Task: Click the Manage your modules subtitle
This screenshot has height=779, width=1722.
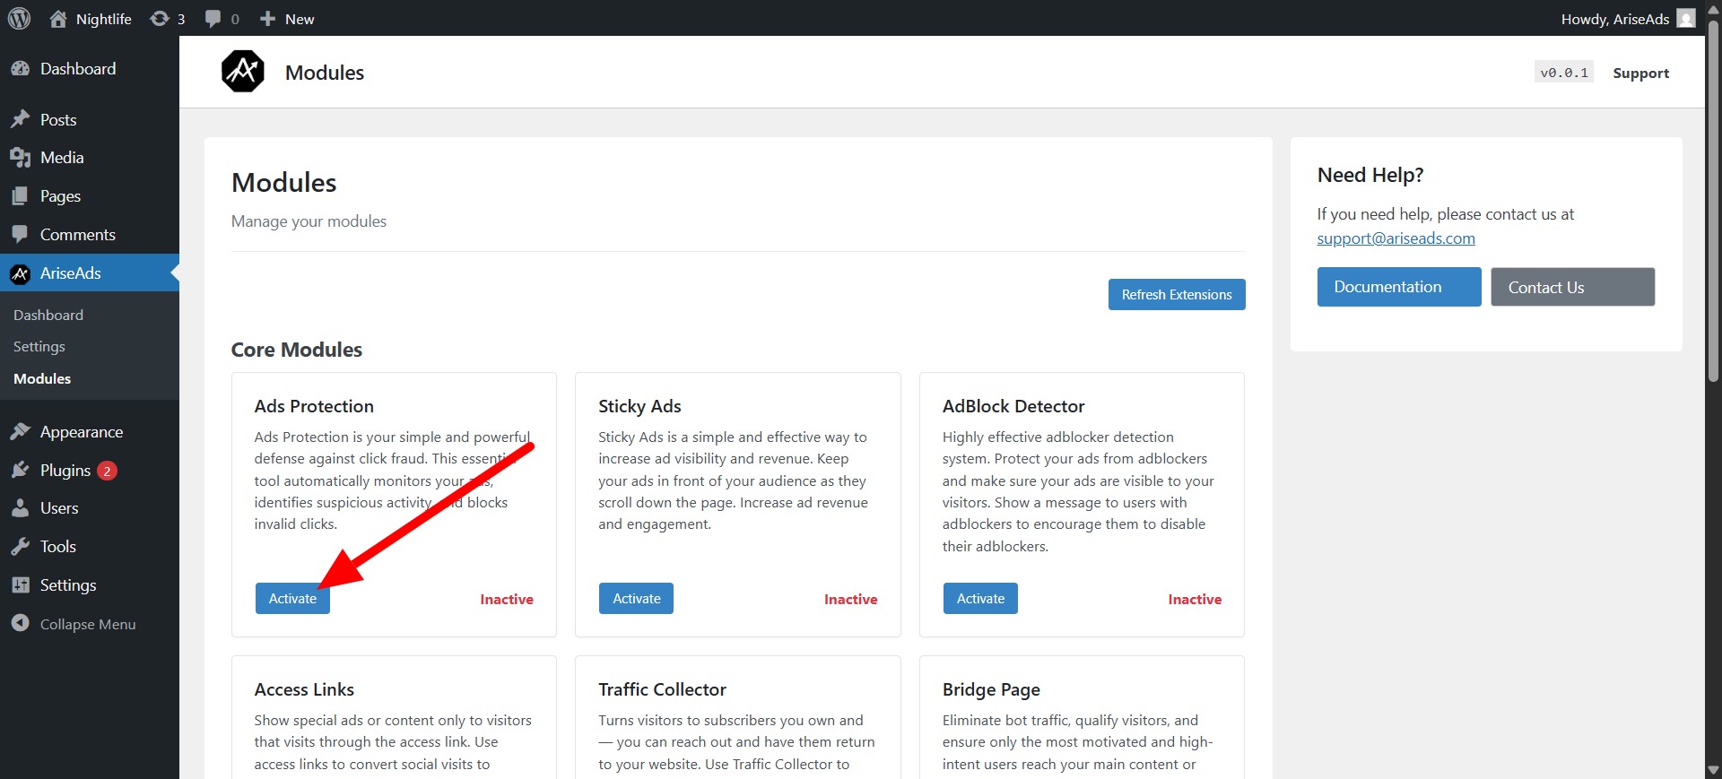Action: pyautogui.click(x=309, y=221)
